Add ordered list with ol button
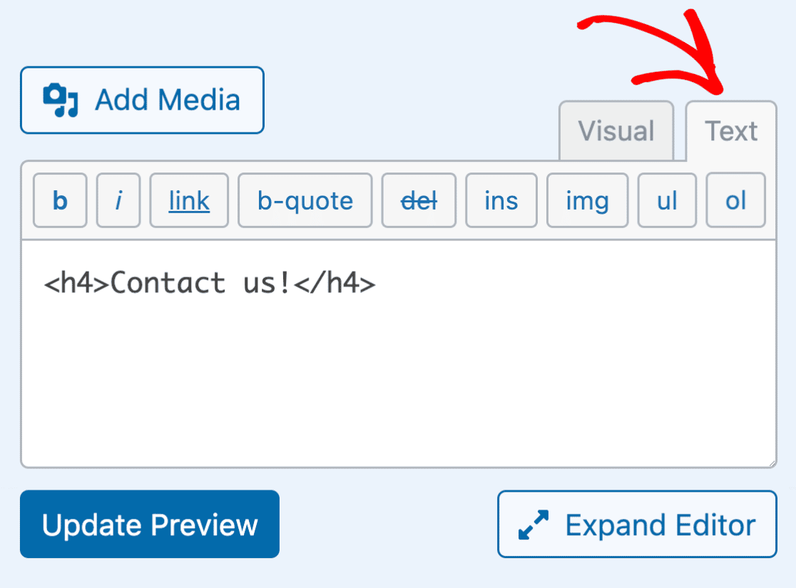This screenshot has width=796, height=588. click(735, 201)
